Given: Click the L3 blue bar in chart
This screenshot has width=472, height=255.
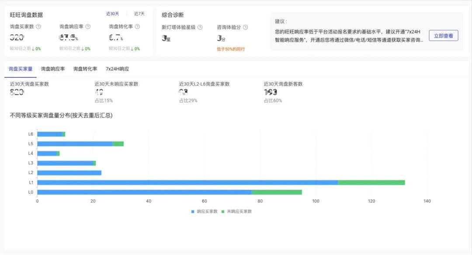Looking at the screenshot, I should point(65,163).
